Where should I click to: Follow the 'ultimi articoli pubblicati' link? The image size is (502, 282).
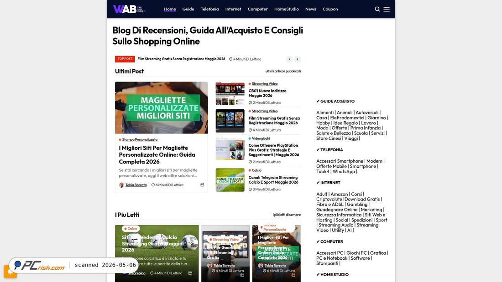coord(283,71)
